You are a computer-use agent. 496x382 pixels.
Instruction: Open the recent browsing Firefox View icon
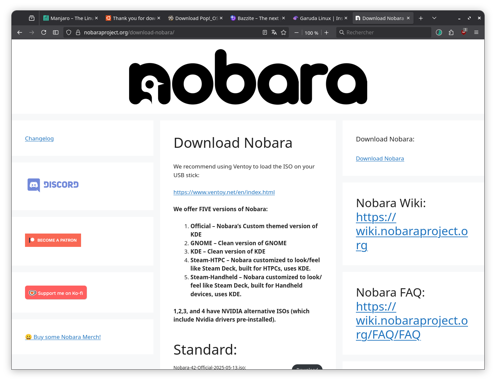point(32,18)
